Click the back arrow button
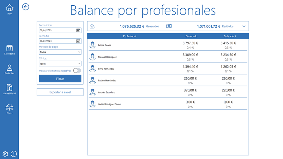 tap(26, 7)
